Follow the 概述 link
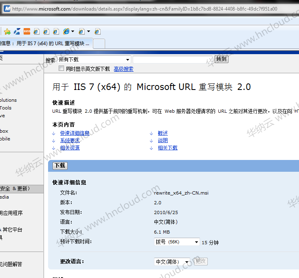Viewport: 299px width, 278px height. click(x=163, y=133)
